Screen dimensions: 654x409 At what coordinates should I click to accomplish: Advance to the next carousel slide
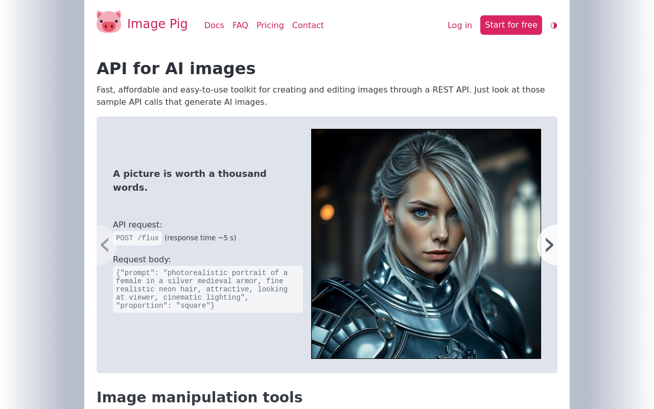click(x=549, y=245)
